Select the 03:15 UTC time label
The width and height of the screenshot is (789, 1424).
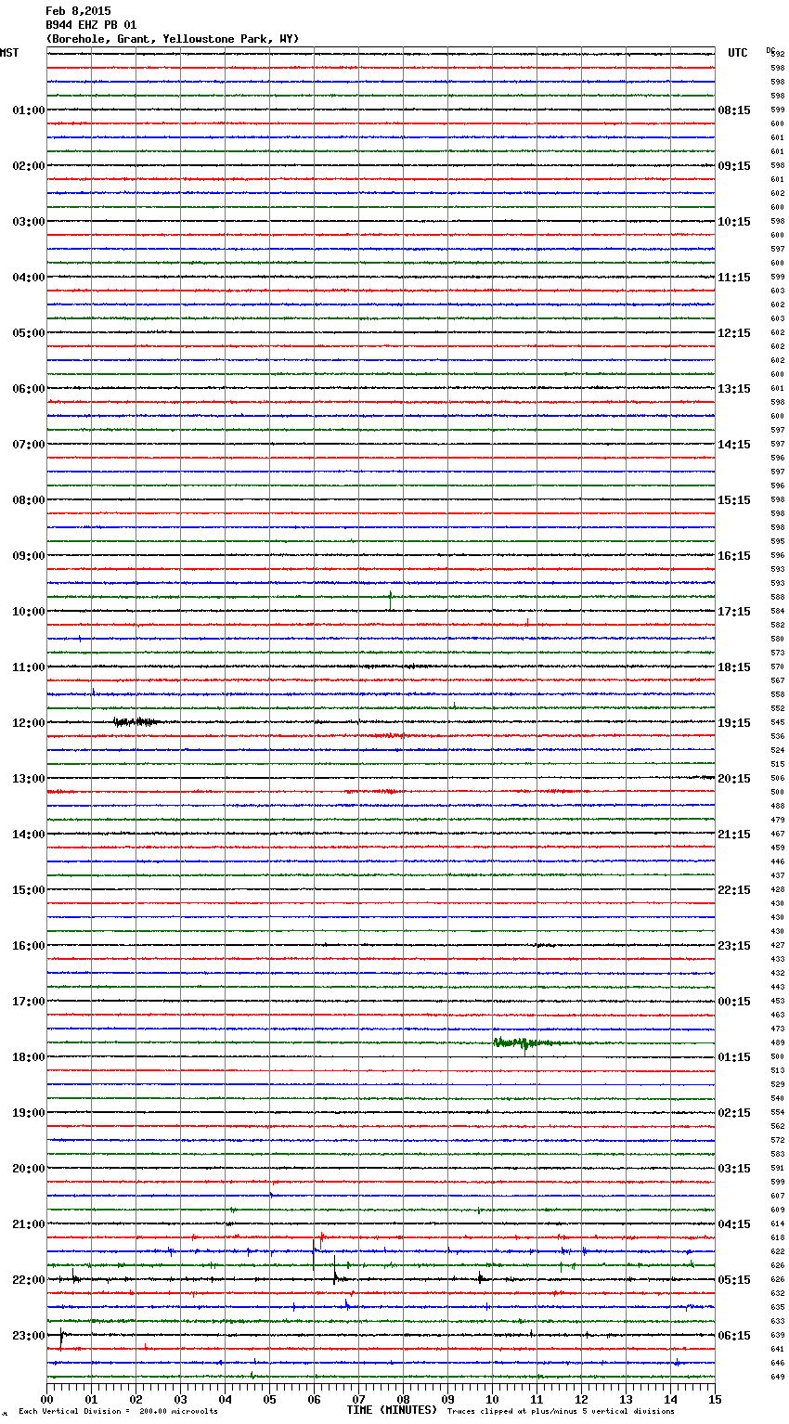(734, 1169)
